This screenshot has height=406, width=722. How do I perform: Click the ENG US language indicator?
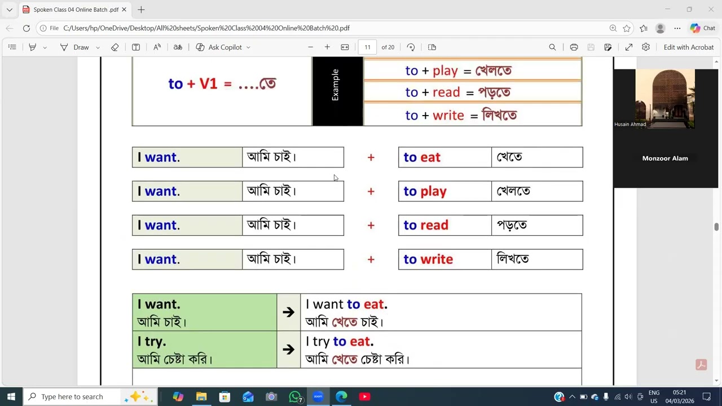click(x=654, y=396)
